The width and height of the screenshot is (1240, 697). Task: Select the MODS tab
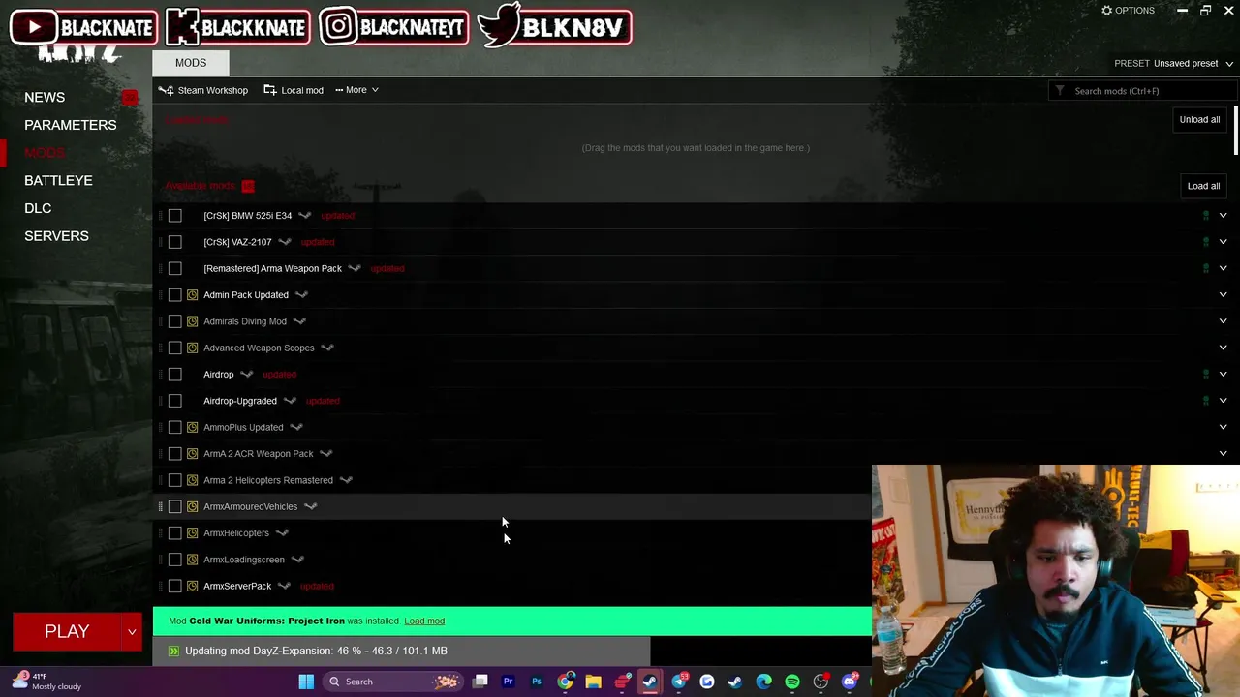point(191,63)
